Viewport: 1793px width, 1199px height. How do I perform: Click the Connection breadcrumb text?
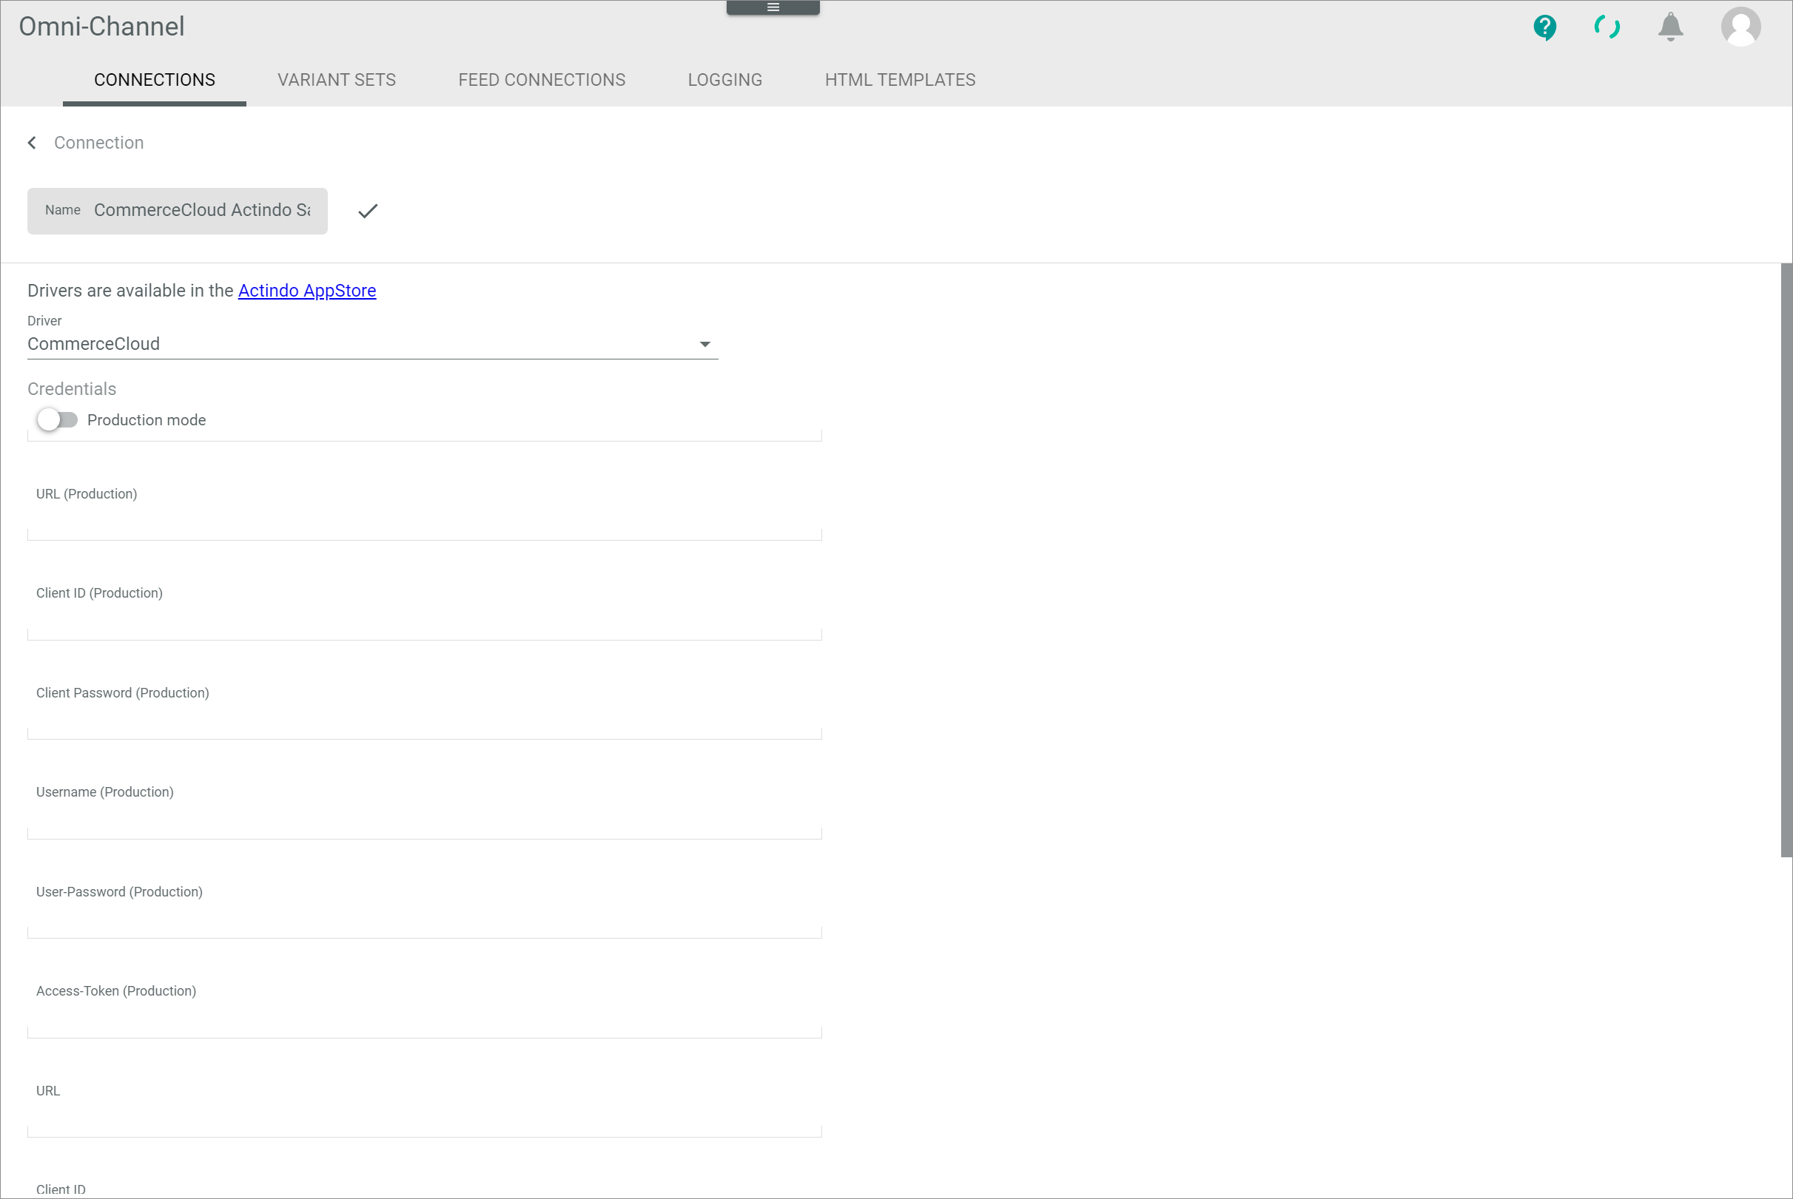click(x=98, y=143)
